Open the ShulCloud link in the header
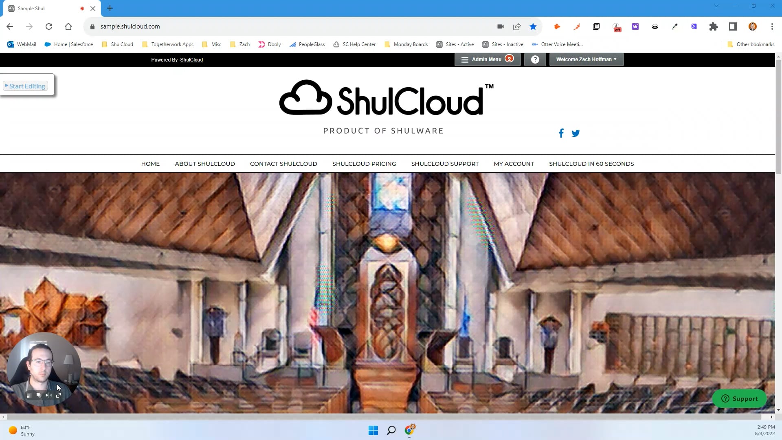This screenshot has height=440, width=782. [191, 59]
